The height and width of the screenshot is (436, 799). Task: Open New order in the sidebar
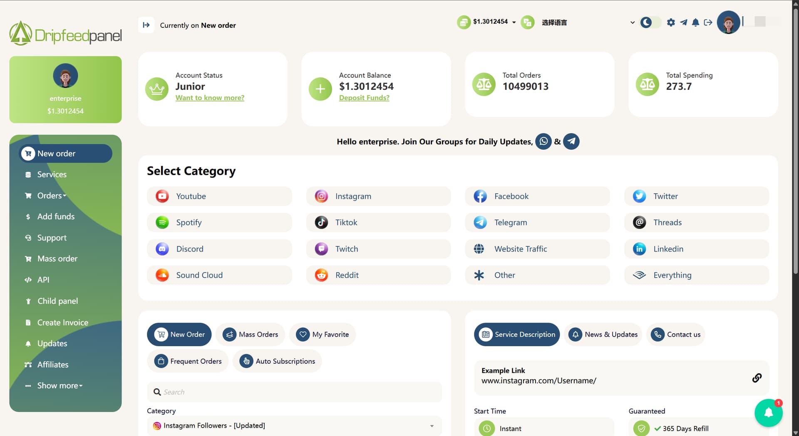tap(65, 153)
